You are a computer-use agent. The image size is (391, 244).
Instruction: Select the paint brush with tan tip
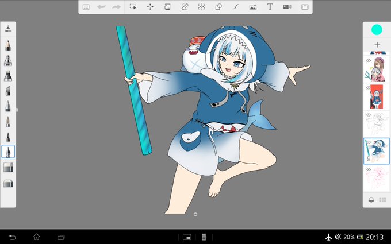point(8,122)
